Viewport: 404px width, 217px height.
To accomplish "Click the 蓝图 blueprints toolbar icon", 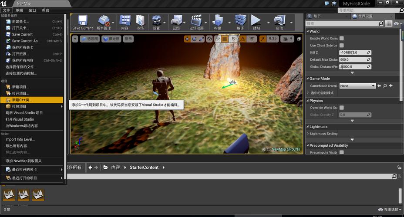I will pos(176,20).
